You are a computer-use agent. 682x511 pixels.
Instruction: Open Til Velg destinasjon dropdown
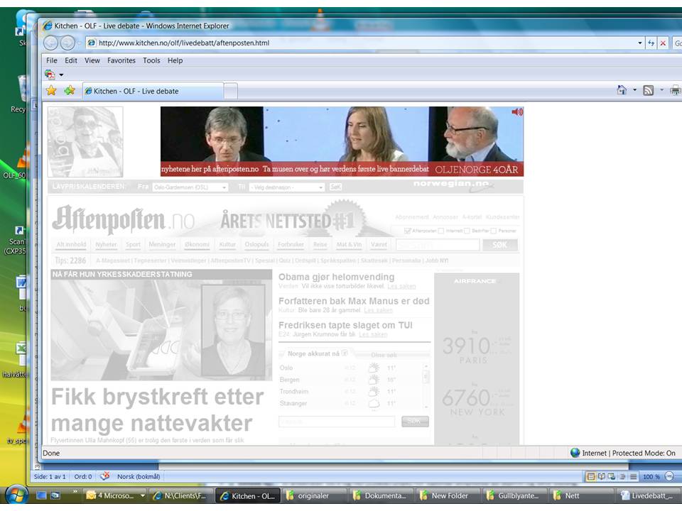(286, 187)
